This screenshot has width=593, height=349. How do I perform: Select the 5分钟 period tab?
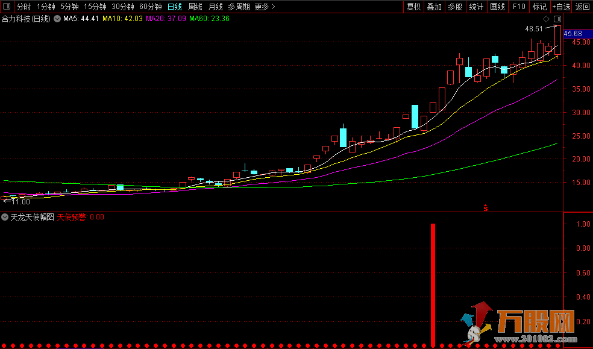click(x=69, y=7)
